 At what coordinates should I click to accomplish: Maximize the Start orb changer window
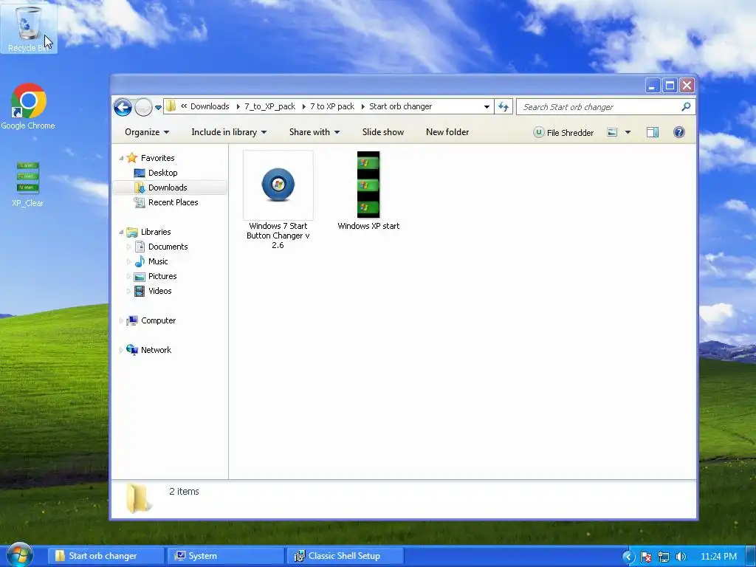[x=670, y=86]
